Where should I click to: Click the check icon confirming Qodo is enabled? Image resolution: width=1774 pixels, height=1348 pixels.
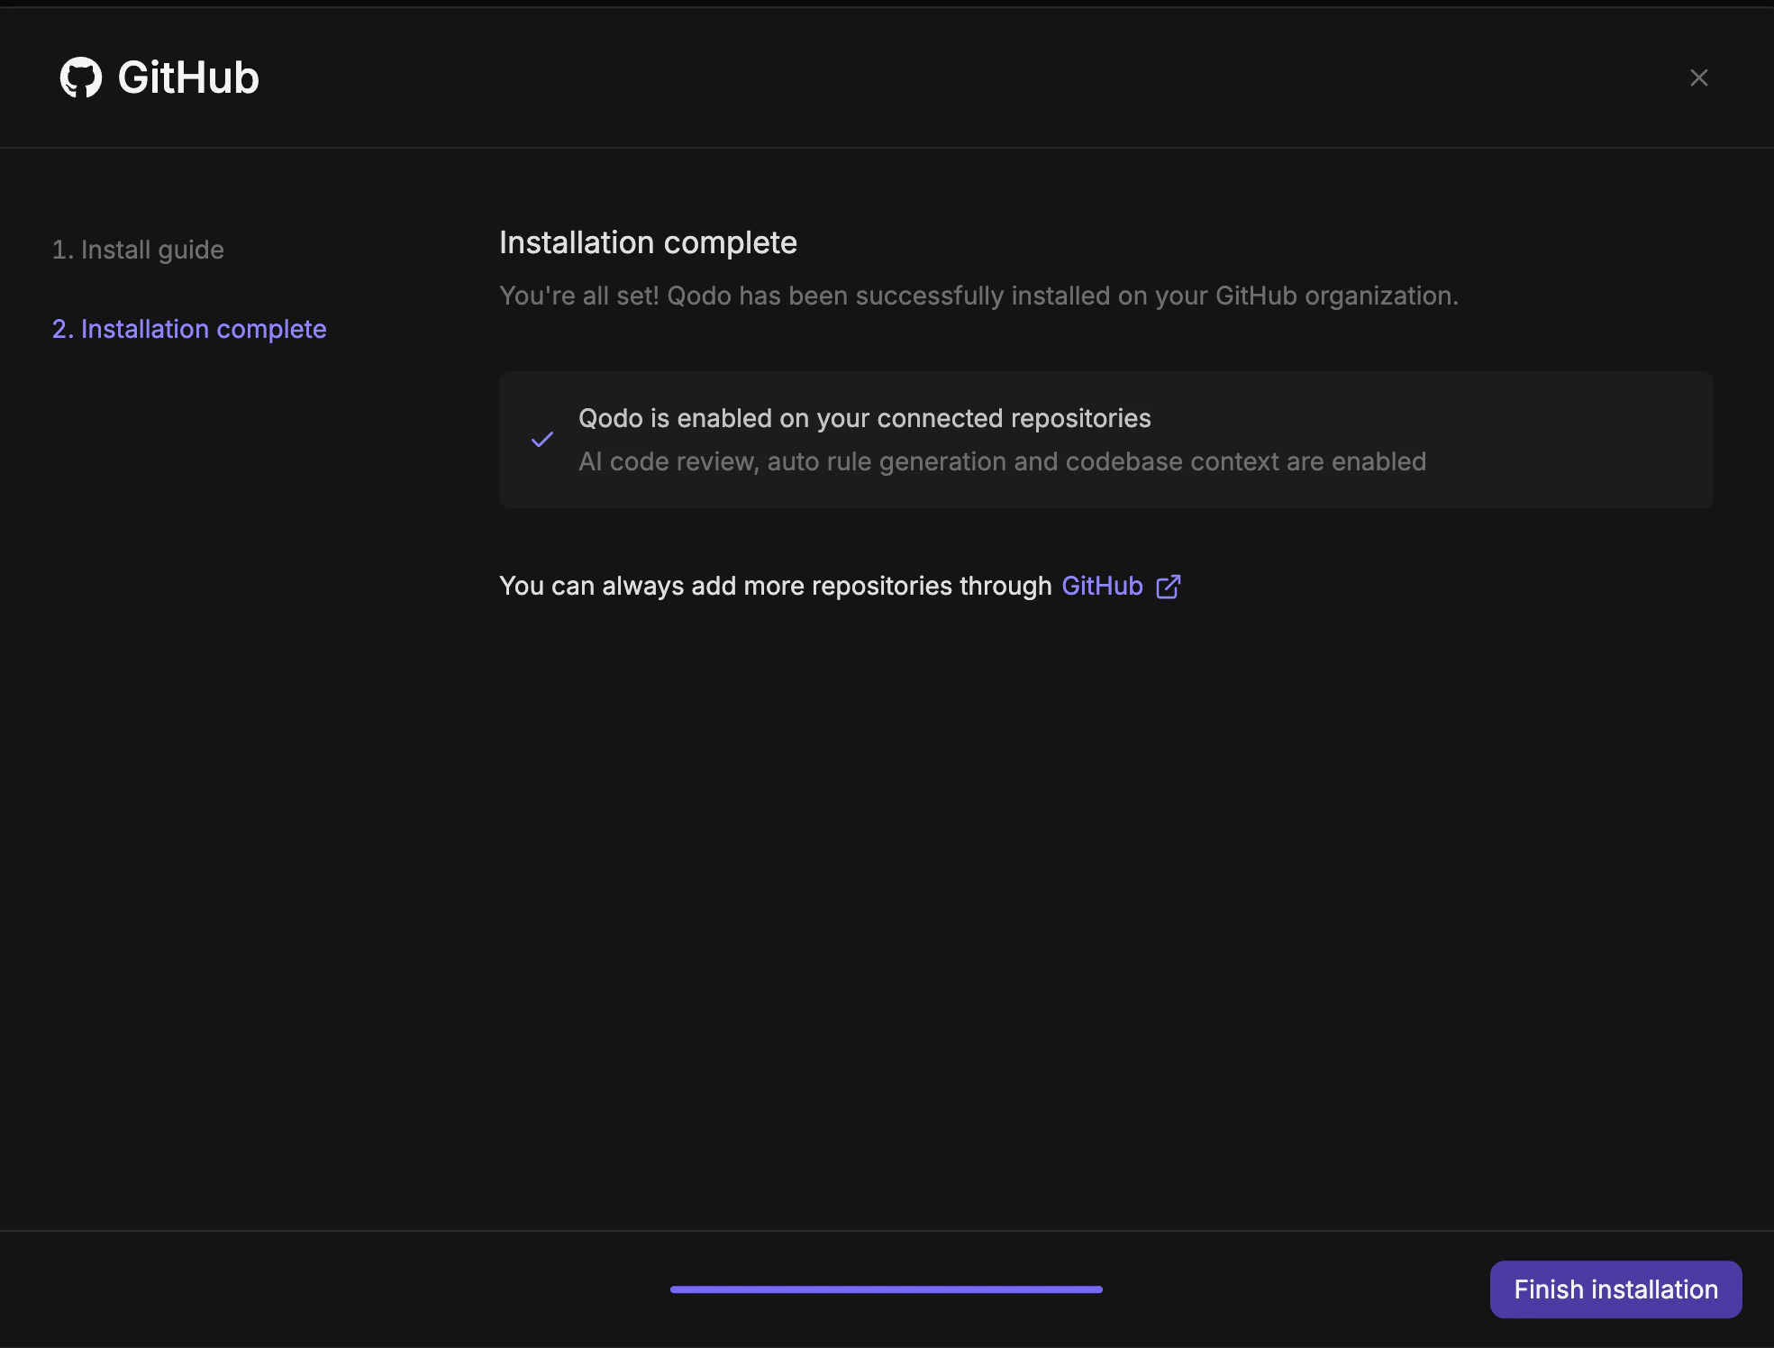(x=542, y=439)
